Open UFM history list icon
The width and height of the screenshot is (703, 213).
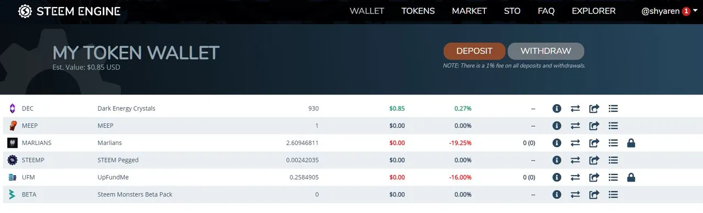click(x=613, y=177)
